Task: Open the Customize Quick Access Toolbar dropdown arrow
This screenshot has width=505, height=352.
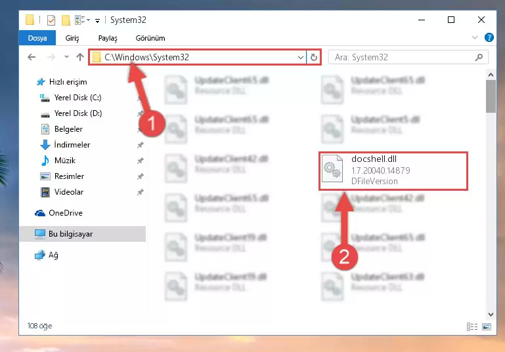Action: pos(97,21)
